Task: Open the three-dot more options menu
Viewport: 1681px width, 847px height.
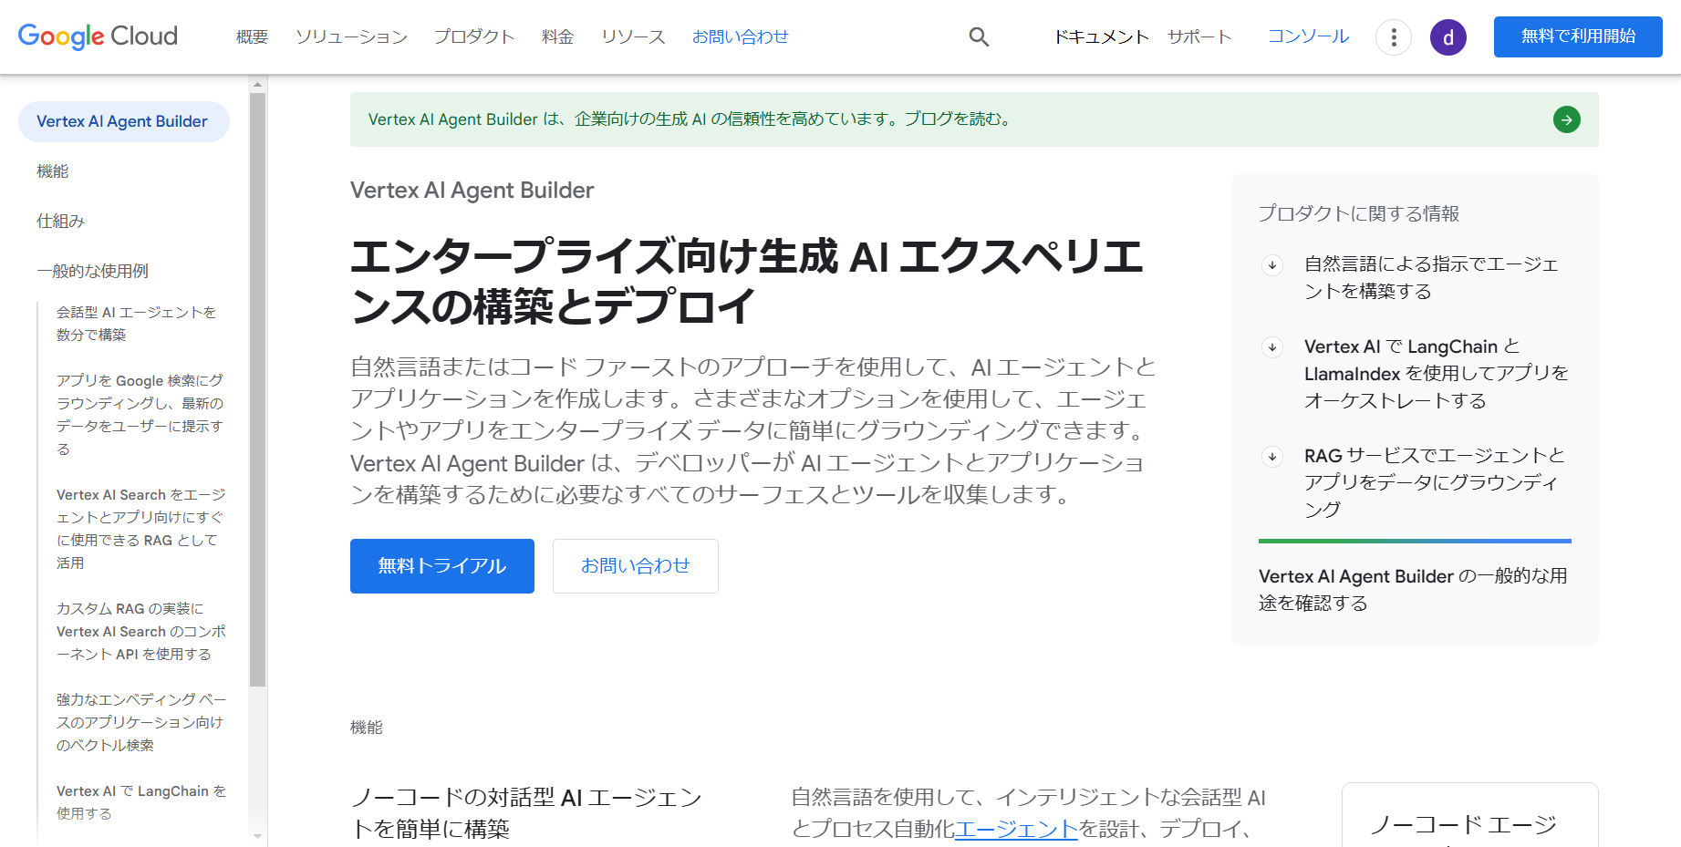Action: point(1394,37)
